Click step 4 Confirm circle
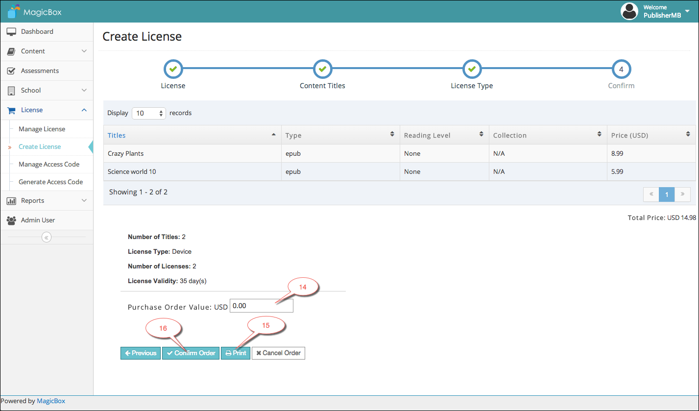The image size is (699, 411). pyautogui.click(x=621, y=70)
